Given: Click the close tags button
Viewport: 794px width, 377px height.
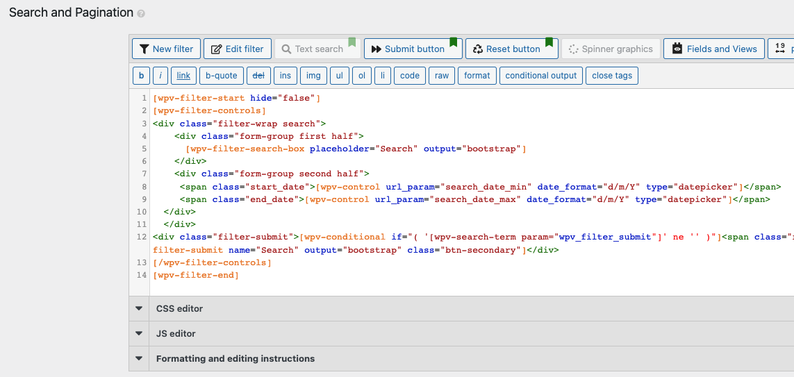Looking at the screenshot, I should click(612, 76).
